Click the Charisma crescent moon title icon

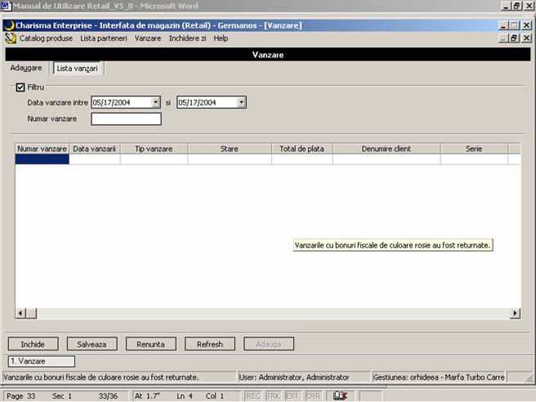[x=10, y=25]
